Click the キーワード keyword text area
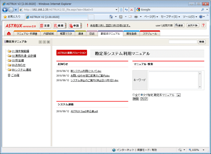Image resolution: width=211 pixels, height=154 pixels. (173, 80)
